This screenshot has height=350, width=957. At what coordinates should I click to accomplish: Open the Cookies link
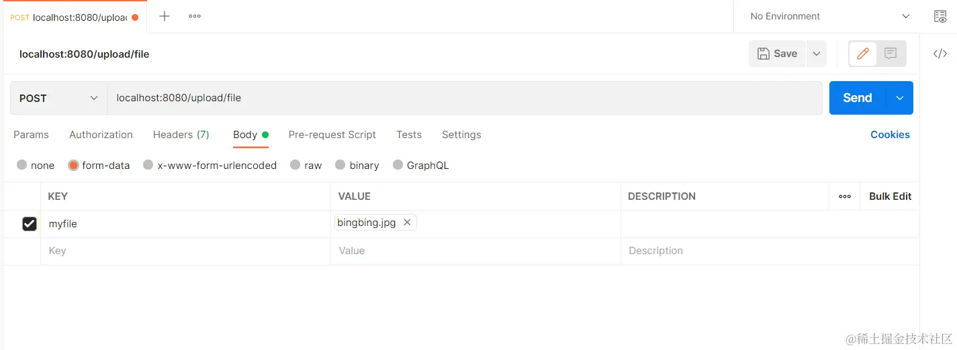tap(890, 135)
